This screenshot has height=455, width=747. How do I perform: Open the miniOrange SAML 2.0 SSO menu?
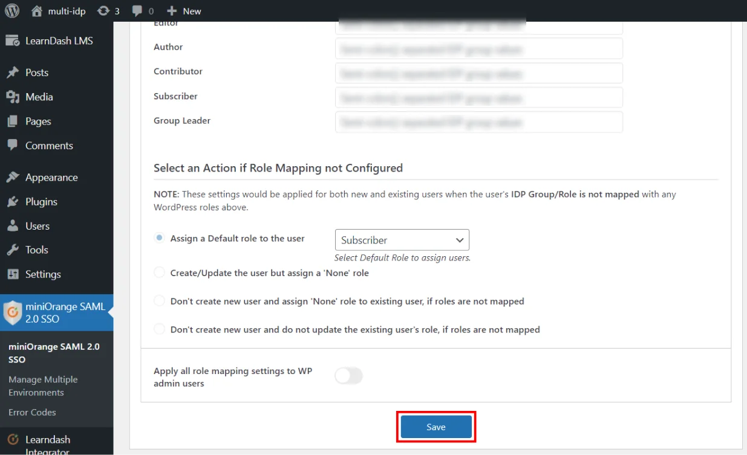57,312
